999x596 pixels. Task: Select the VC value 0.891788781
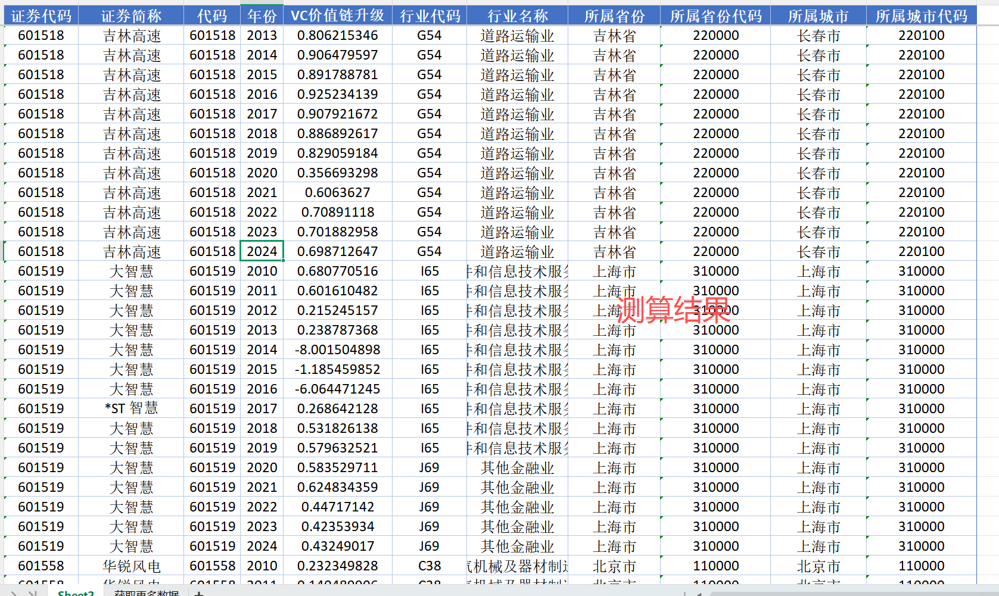[x=338, y=75]
